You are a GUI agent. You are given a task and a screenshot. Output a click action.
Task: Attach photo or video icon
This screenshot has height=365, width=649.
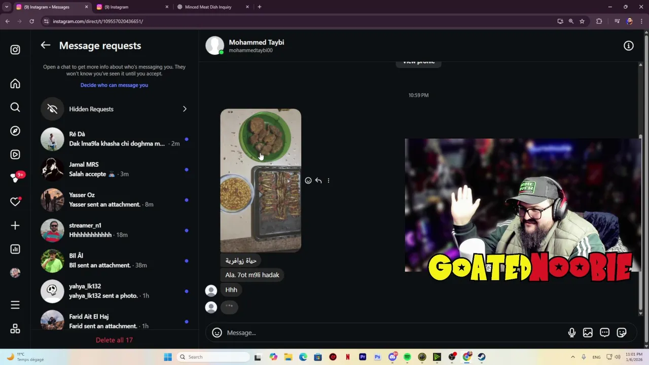[588, 333]
